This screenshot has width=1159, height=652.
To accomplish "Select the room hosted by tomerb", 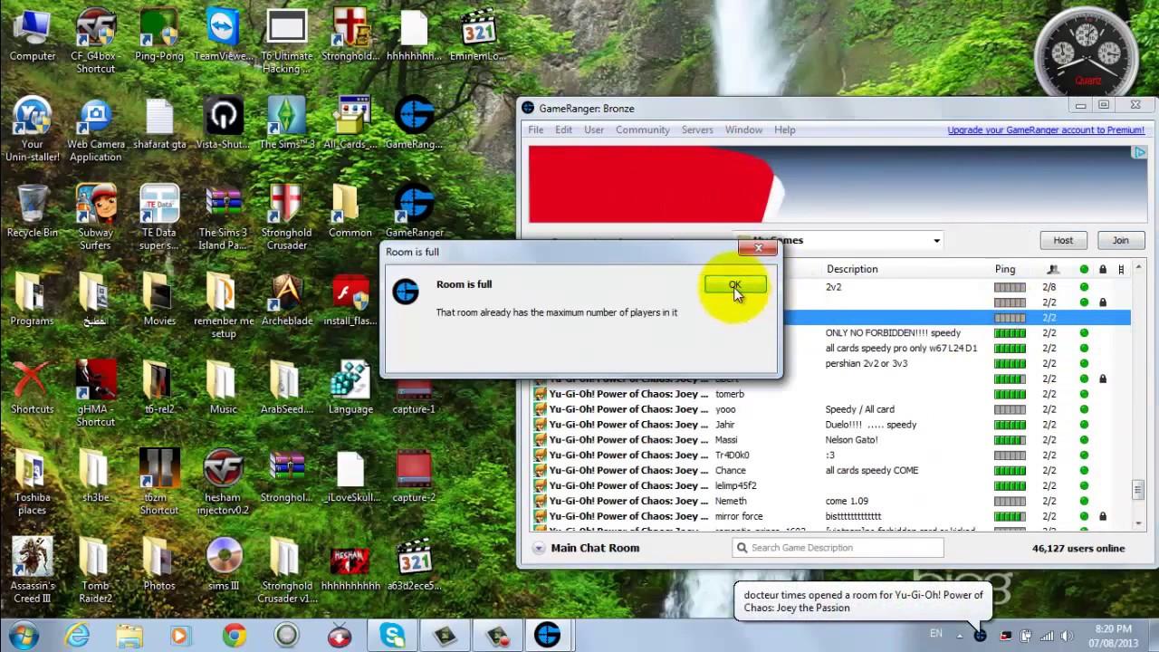I will click(x=829, y=394).
